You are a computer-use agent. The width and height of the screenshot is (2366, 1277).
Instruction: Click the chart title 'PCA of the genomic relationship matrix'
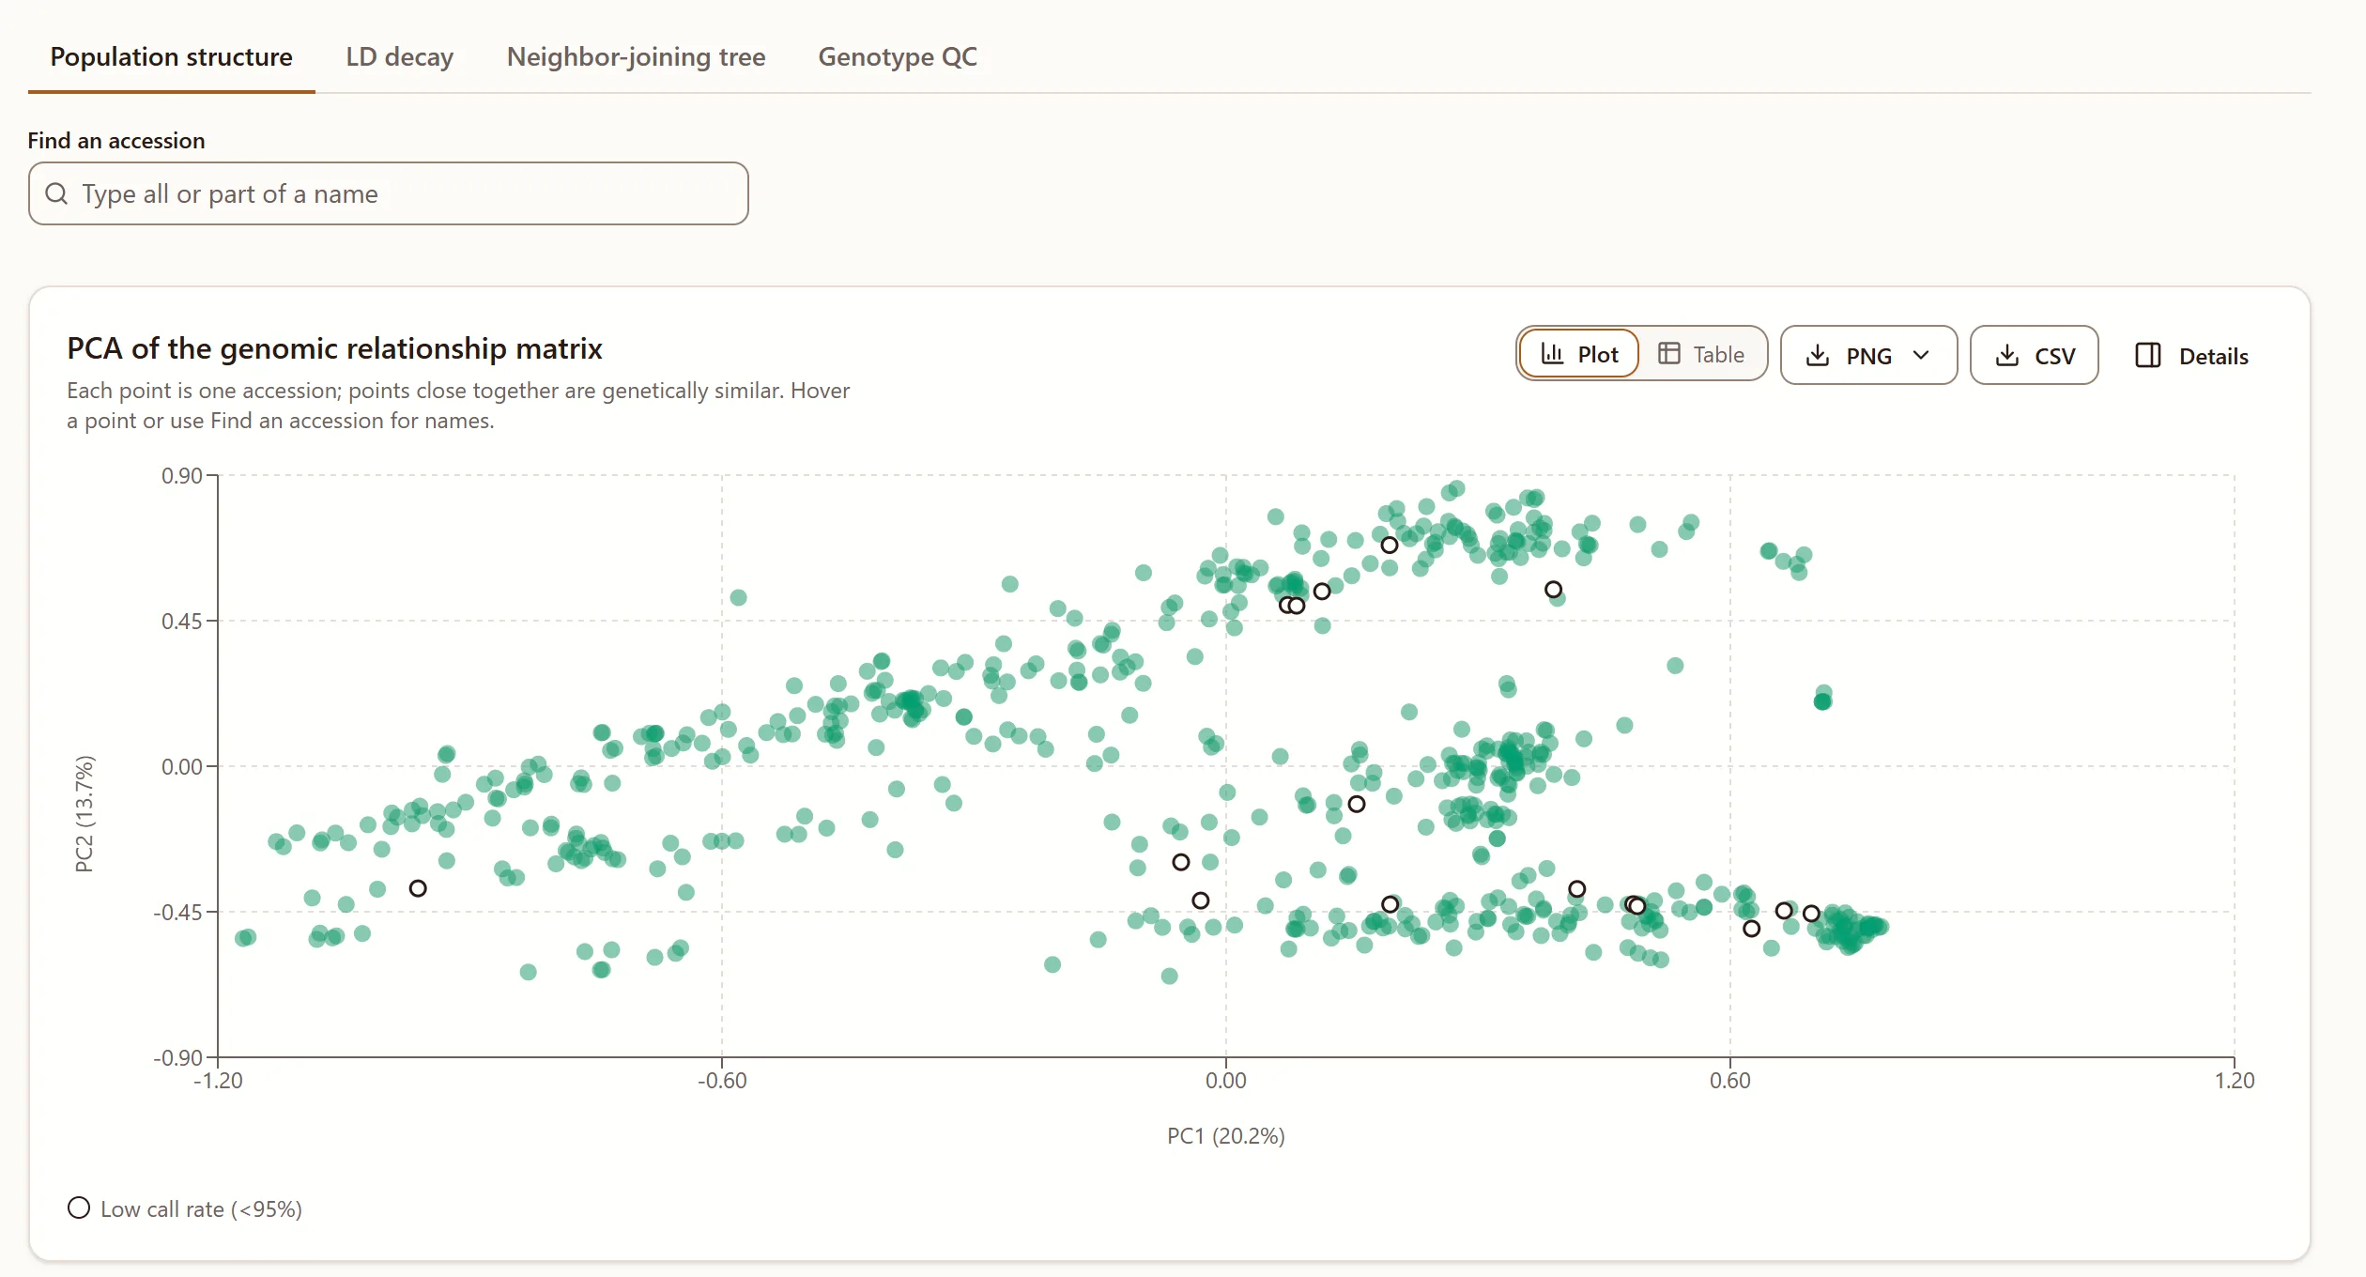[334, 348]
